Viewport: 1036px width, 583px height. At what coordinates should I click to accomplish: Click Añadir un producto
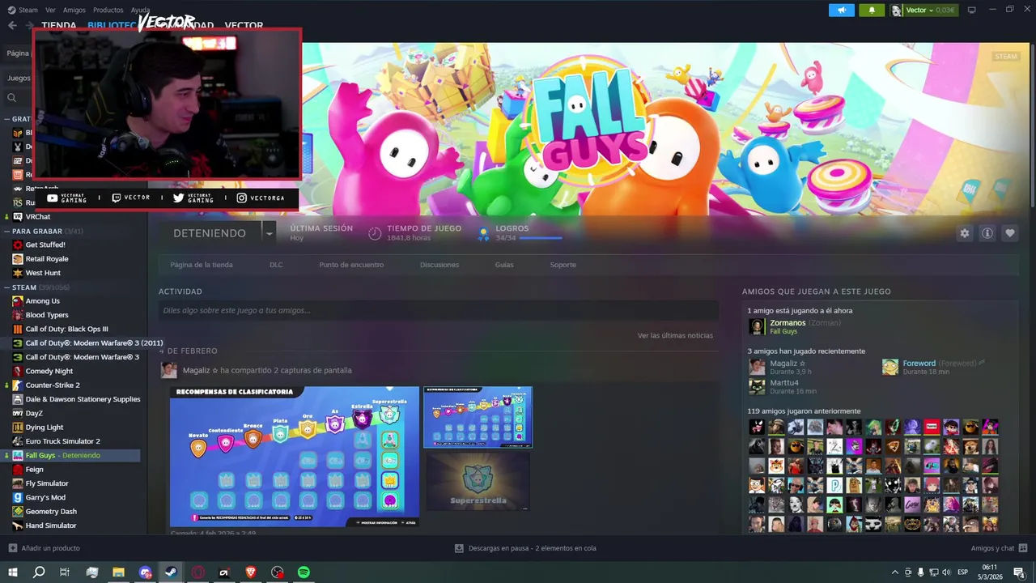click(44, 548)
